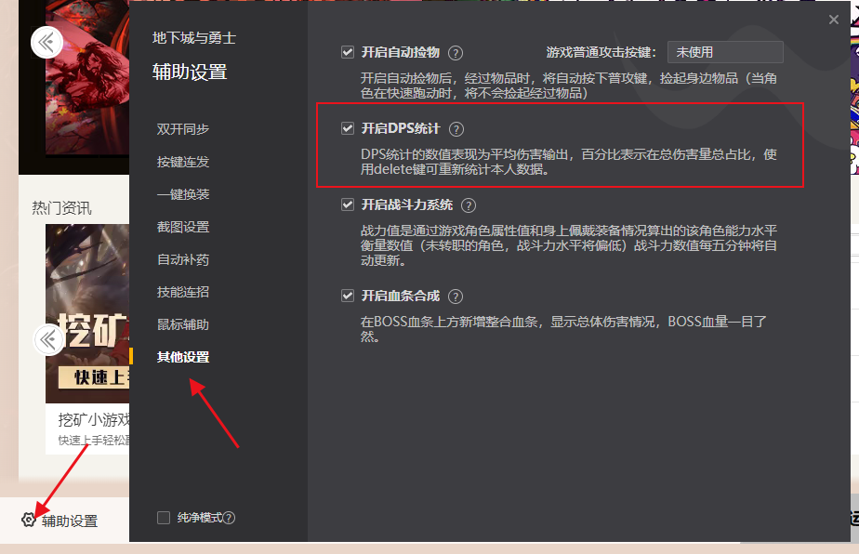Open the 截图设置 settings section
The image size is (859, 554).
click(x=183, y=227)
